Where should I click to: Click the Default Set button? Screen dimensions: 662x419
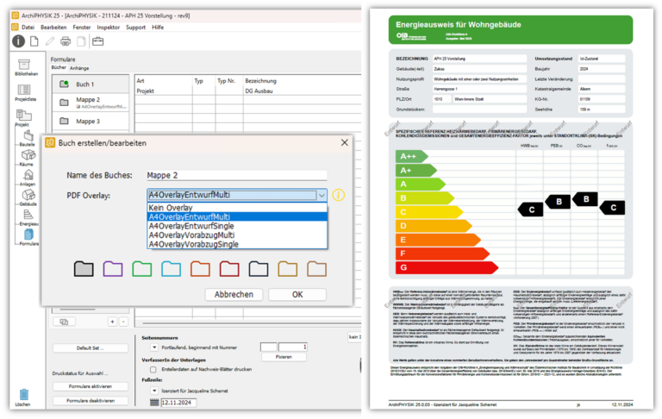pyautogui.click(x=91, y=348)
